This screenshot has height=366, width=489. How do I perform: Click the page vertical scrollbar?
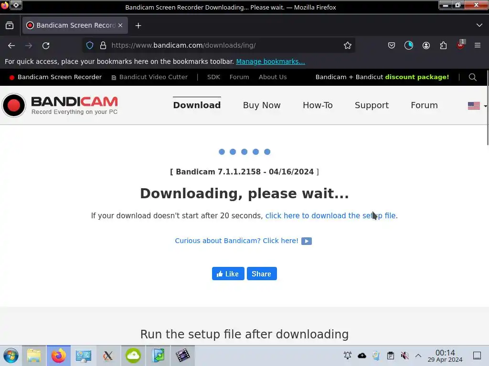[487, 107]
